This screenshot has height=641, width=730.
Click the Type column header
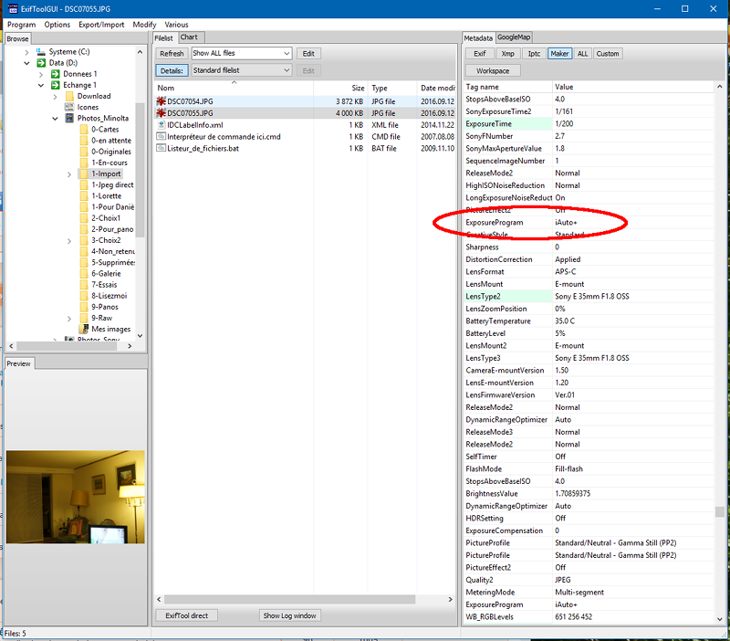tap(392, 88)
